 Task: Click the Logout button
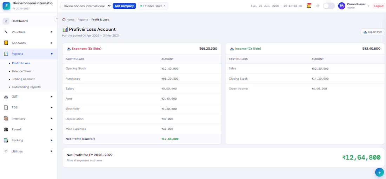tap(379, 6)
